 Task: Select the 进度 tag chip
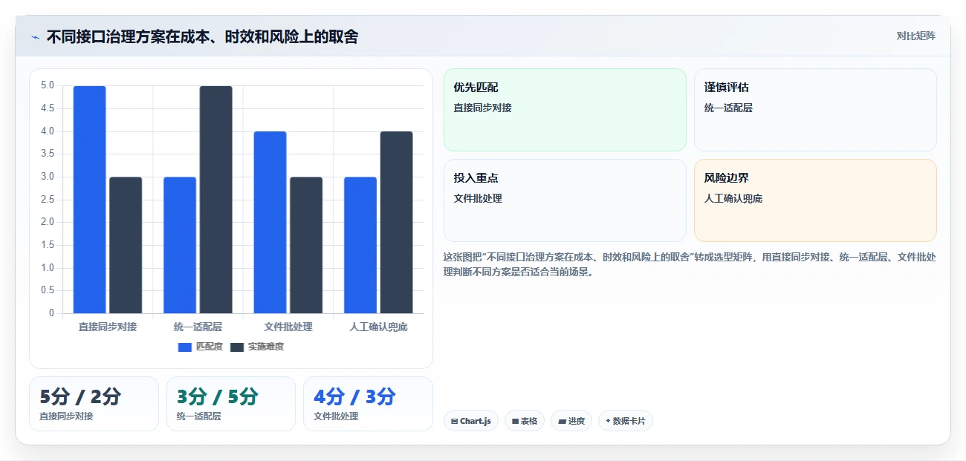click(571, 421)
